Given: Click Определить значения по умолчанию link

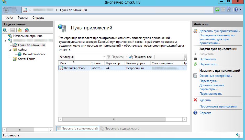Looking at the screenshot, I should tap(217, 39).
